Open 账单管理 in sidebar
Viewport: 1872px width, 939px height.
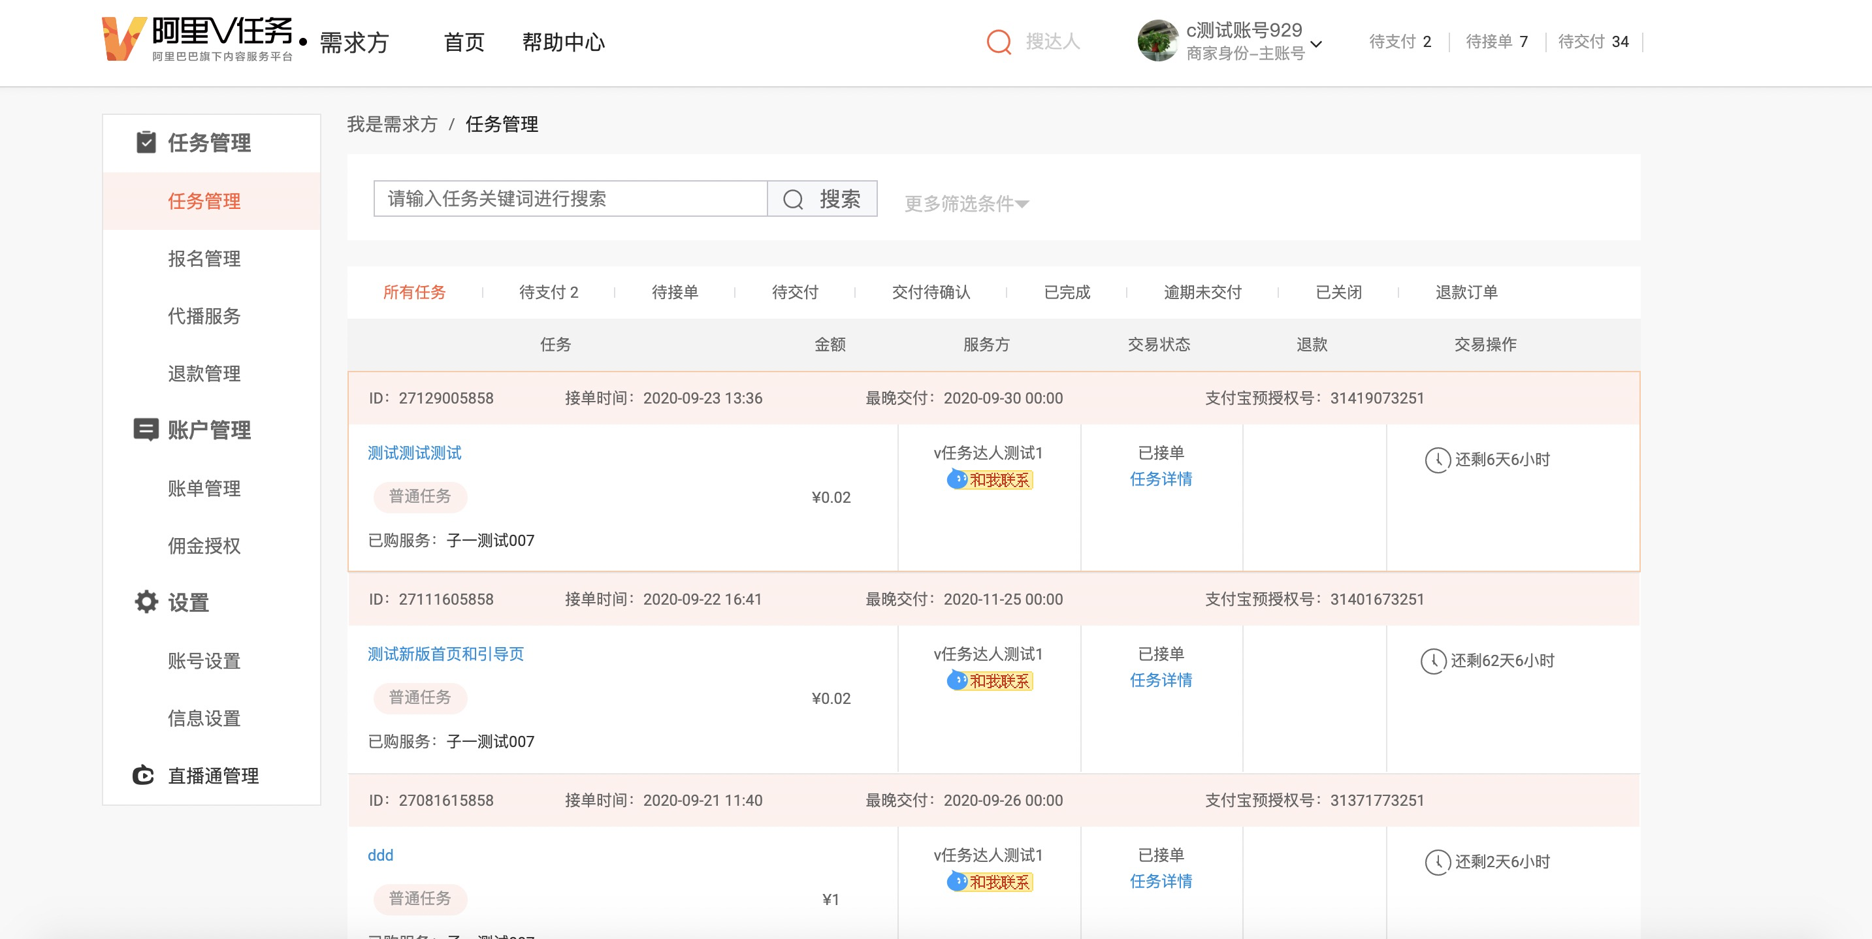[x=204, y=488]
